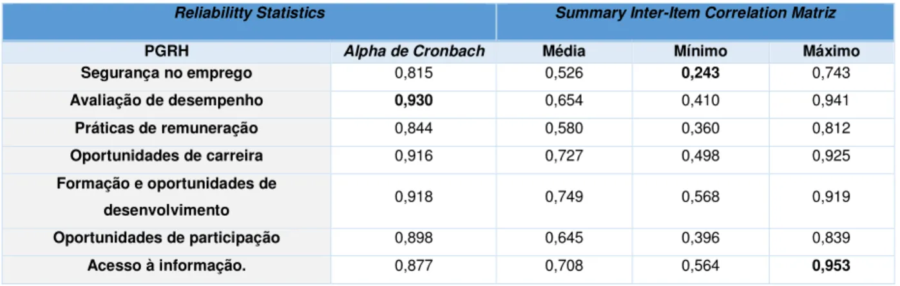Click the Oportunidades de participação row label
The height and width of the screenshot is (286, 900).
(168, 237)
